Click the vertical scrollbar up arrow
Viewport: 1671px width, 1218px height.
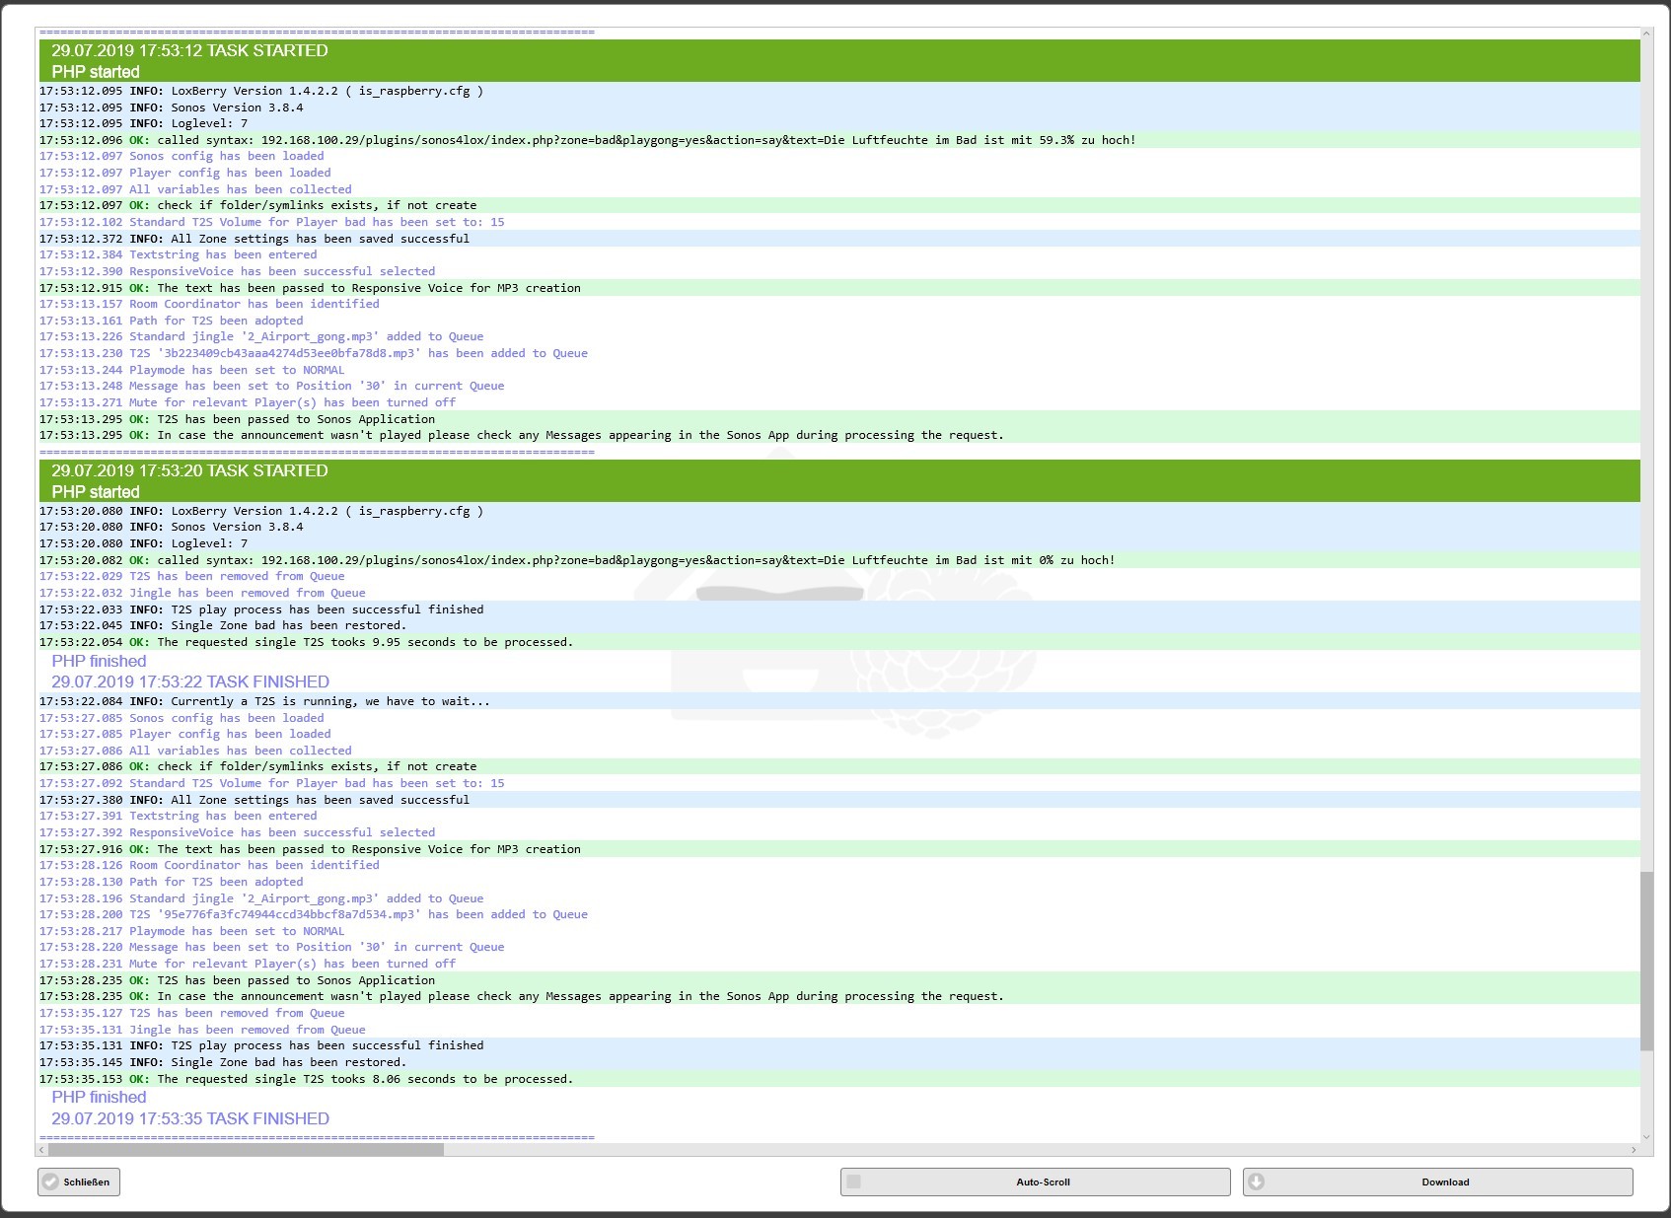click(1646, 34)
